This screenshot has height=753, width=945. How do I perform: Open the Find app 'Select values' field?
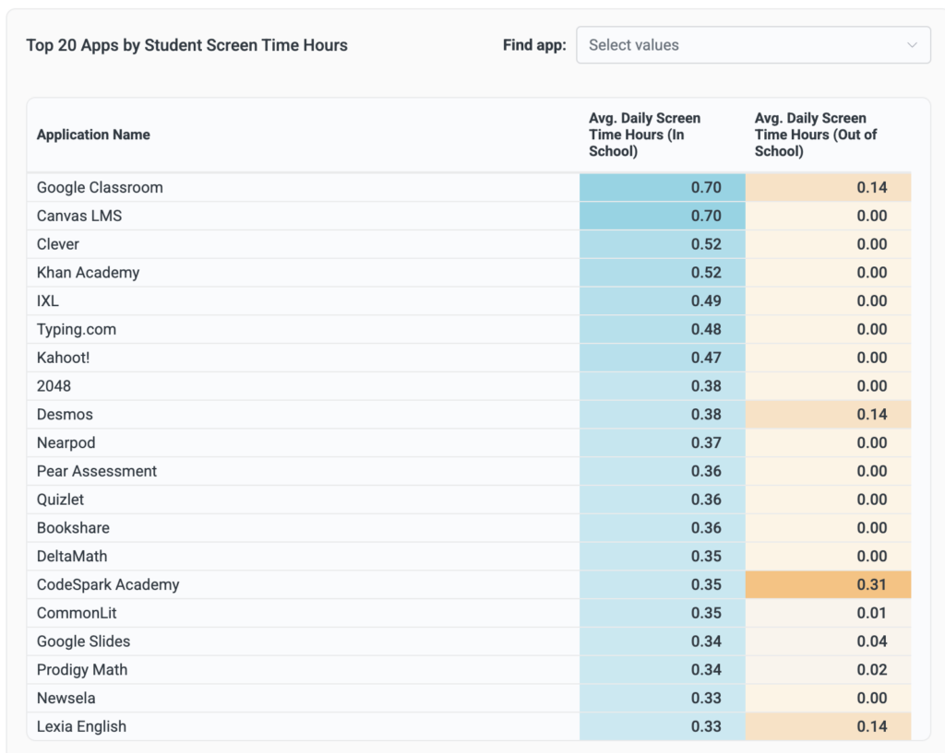point(738,45)
